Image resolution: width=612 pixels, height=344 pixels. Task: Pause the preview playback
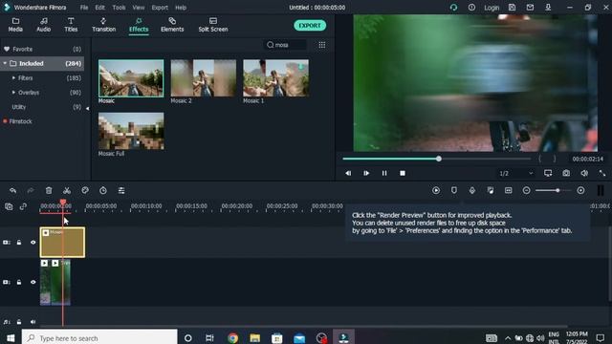click(x=384, y=173)
